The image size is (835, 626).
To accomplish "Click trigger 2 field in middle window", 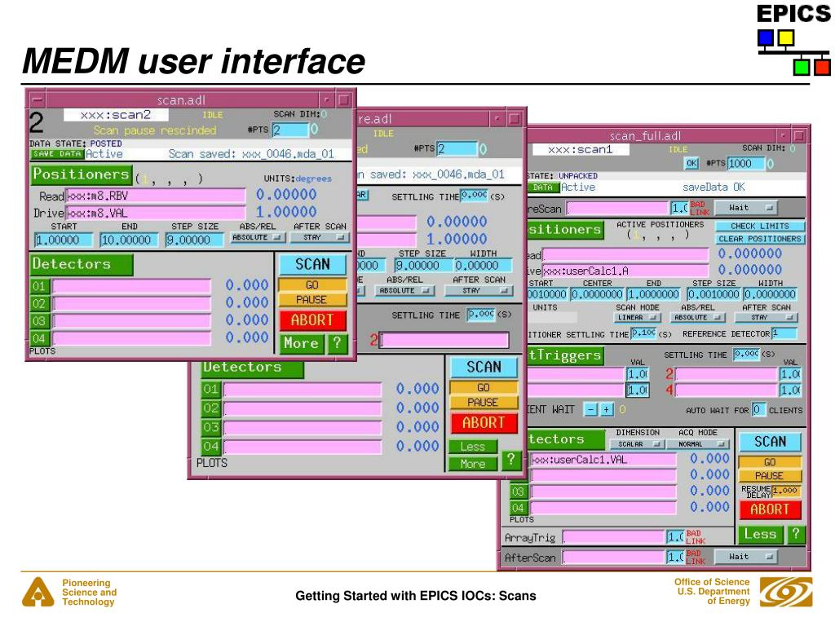I will click(x=444, y=340).
